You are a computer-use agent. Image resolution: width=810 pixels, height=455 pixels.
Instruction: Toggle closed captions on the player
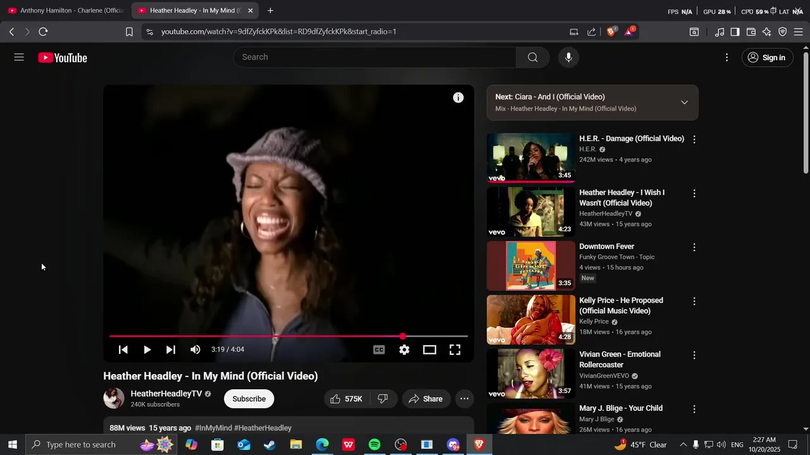(x=379, y=349)
